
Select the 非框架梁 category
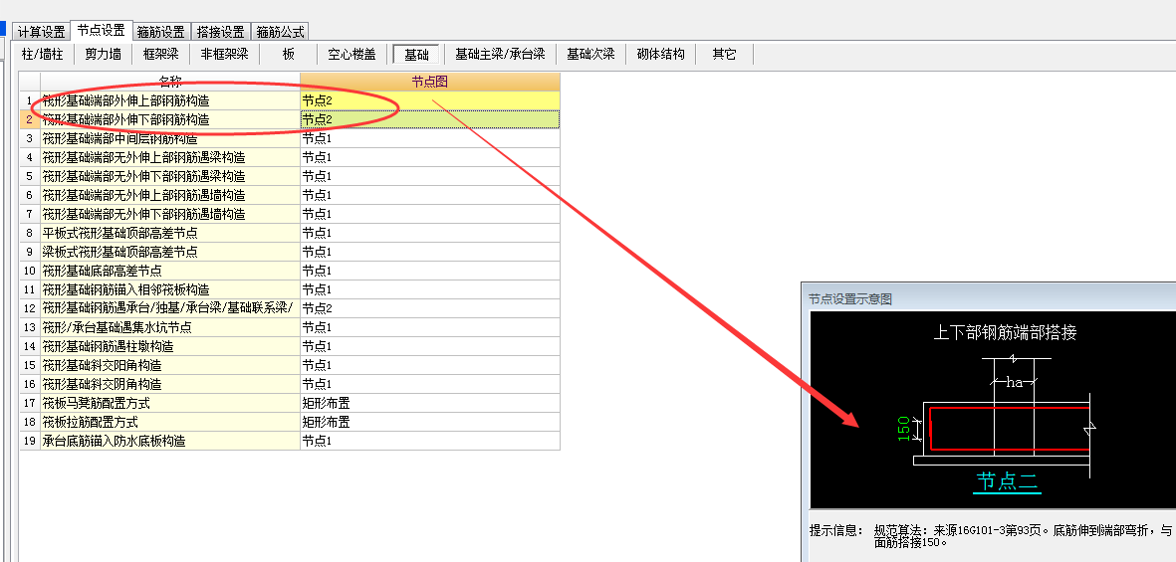pyautogui.click(x=224, y=54)
